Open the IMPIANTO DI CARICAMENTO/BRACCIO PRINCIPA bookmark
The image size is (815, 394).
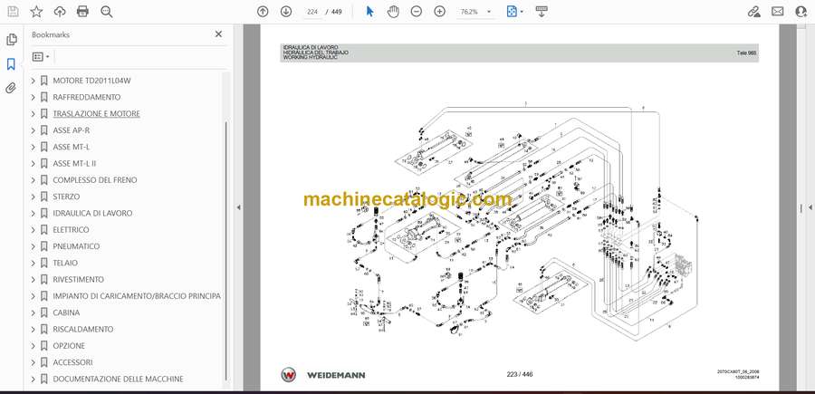click(137, 296)
